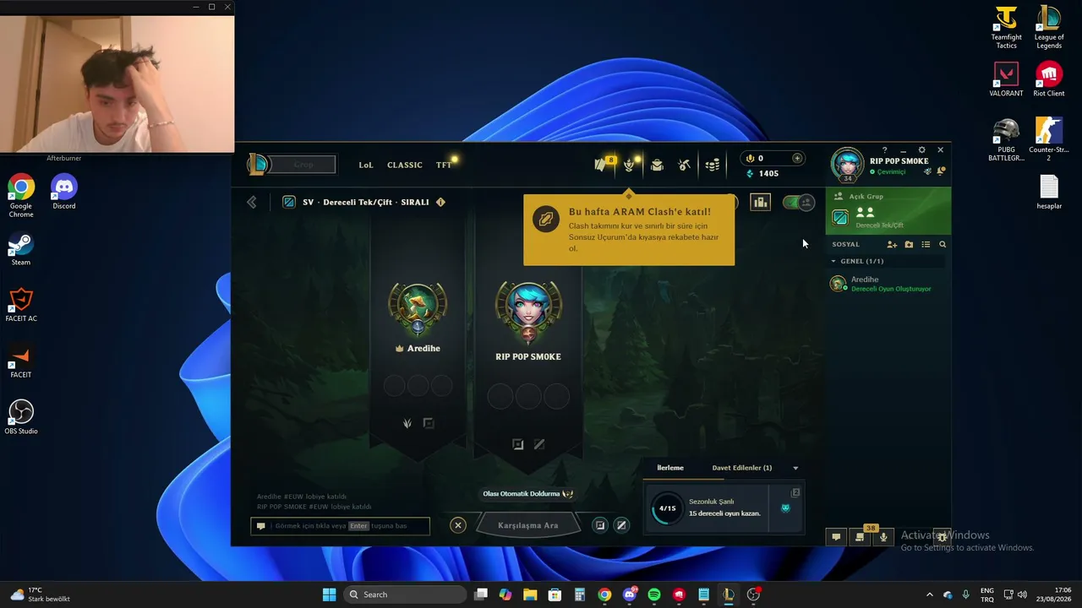Click the taskbar Search box
The height and width of the screenshot is (608, 1082).
[x=406, y=594]
